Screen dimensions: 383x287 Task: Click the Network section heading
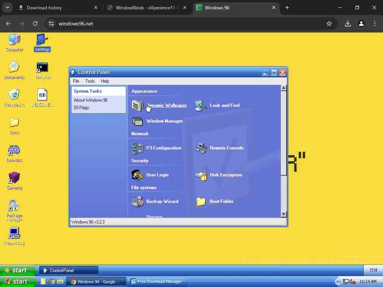140,134
